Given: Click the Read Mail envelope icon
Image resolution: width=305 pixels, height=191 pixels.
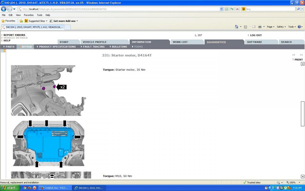Looking at the screenshot, I should click(254, 27).
